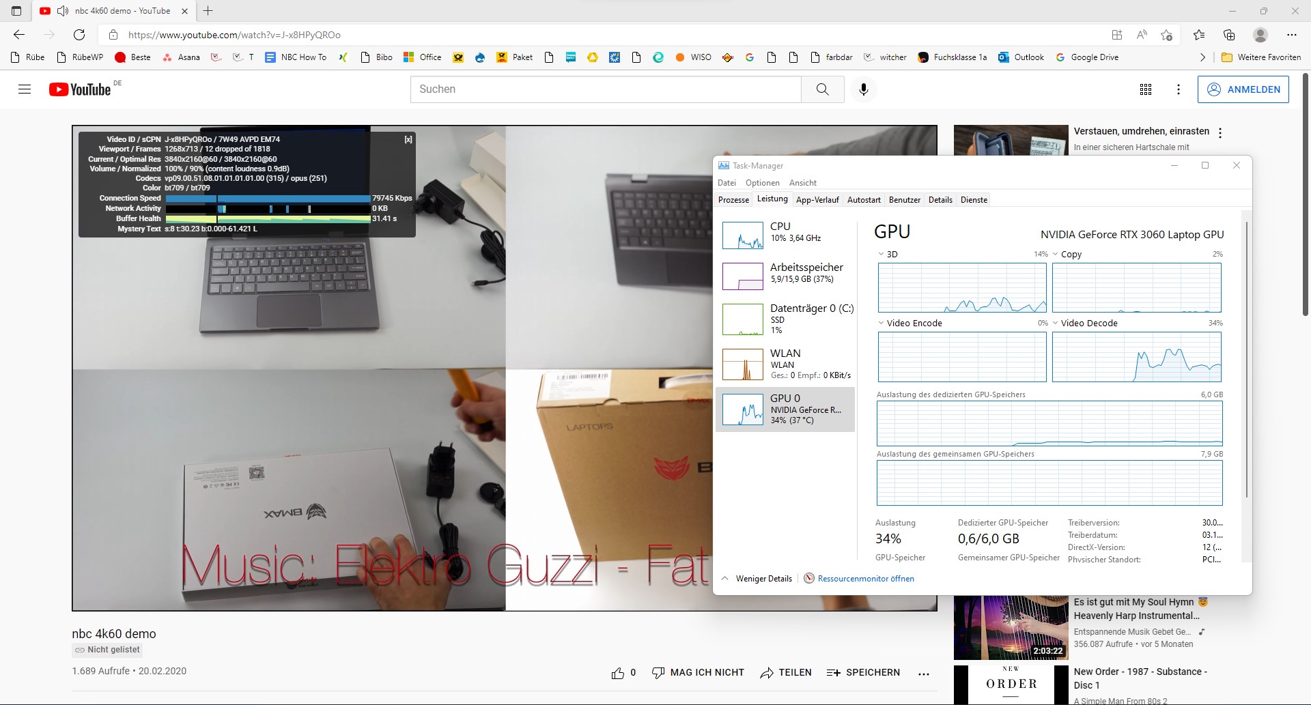
Task: Click the YouTube search input field
Action: click(605, 89)
